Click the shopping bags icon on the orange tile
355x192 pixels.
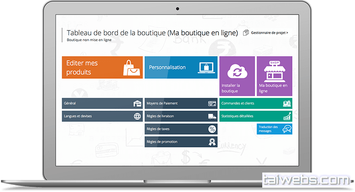coord(132,68)
